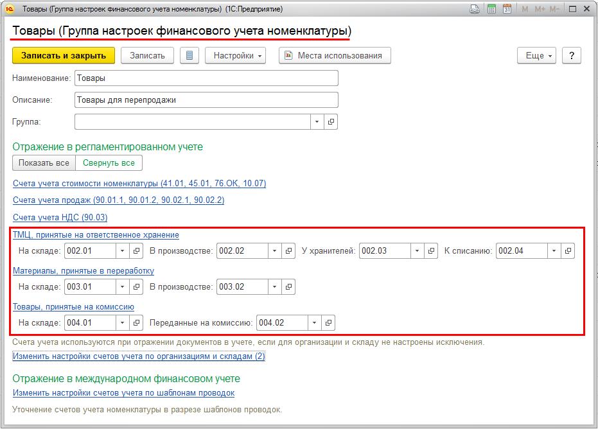
Task: Open account 002.02 with its open-form icon
Action: point(288,250)
